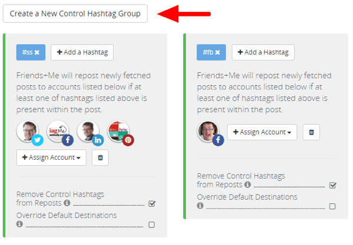
Task: Open info icon beside Remove Control Hashtags in #ss group
Action: click(67, 203)
